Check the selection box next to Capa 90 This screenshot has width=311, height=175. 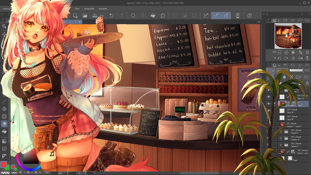(x=274, y=118)
